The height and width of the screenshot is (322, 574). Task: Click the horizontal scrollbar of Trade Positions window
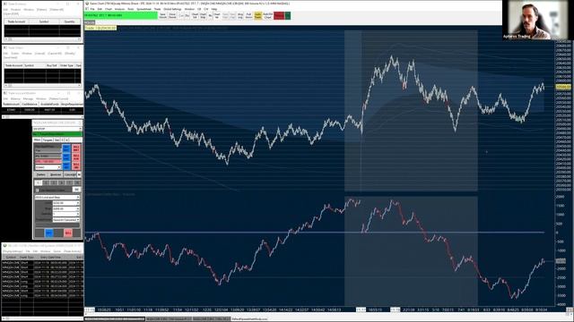pyautogui.click(x=42, y=39)
